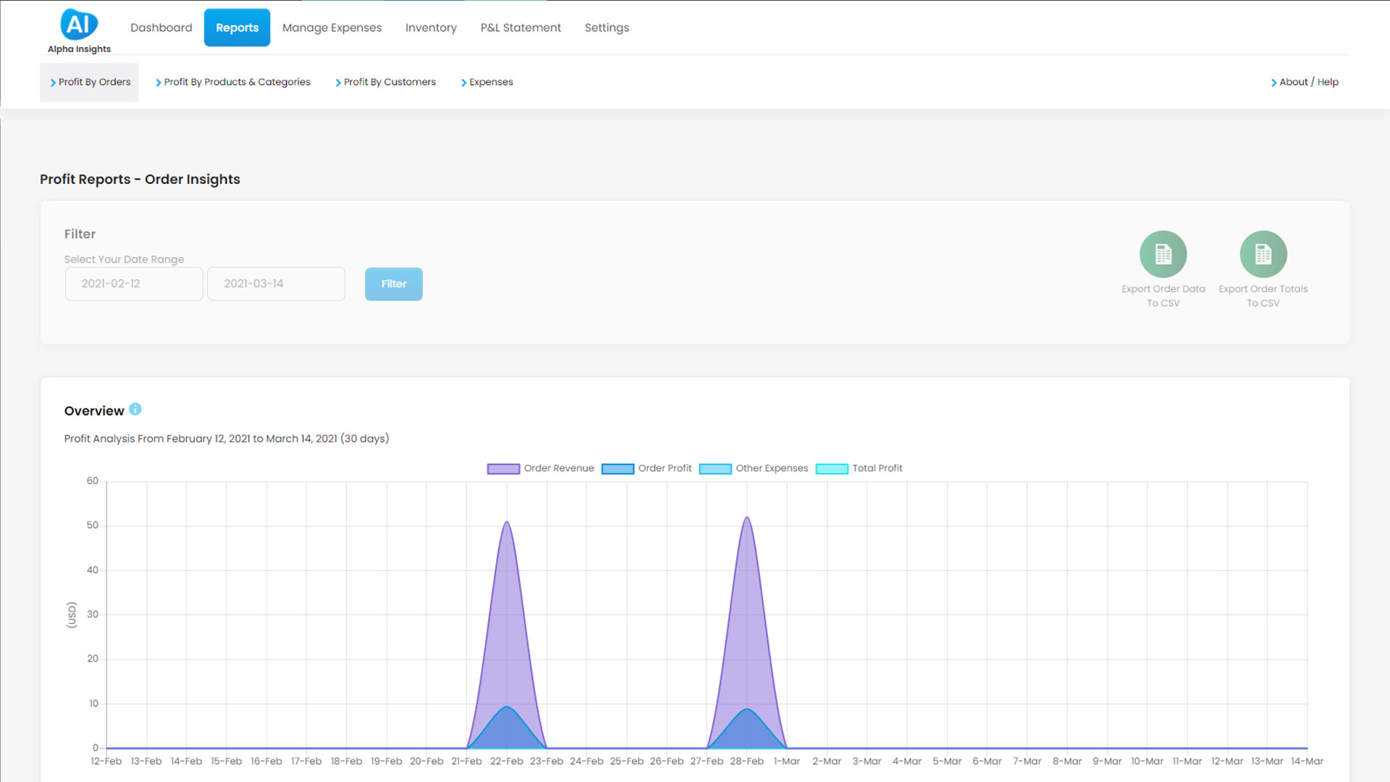Click the chevron before Expenses
Screen dimensions: 1390x782
(463, 83)
